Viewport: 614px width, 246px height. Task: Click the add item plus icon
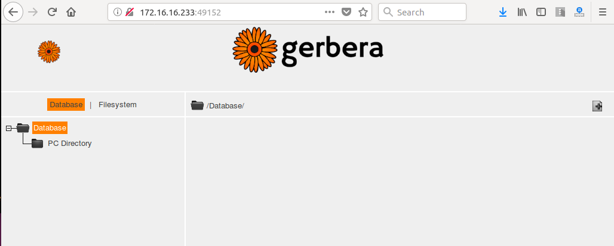pyautogui.click(x=597, y=106)
